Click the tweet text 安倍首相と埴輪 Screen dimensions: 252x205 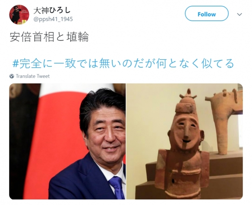[x=49, y=37]
